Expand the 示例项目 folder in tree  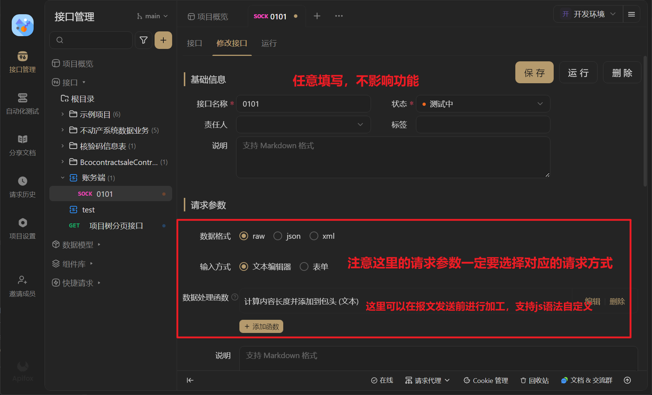click(62, 114)
